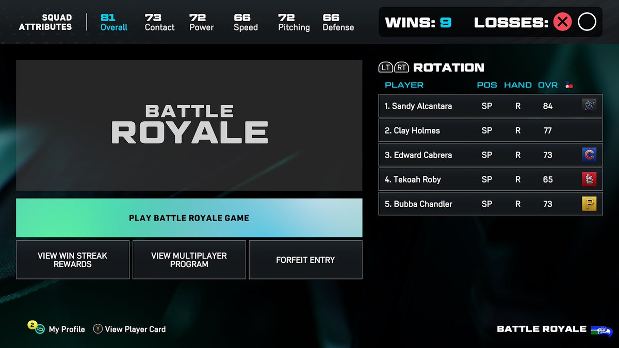Click the empty loss circle indicator
Viewport: 619px width, 348px height.
pos(587,22)
